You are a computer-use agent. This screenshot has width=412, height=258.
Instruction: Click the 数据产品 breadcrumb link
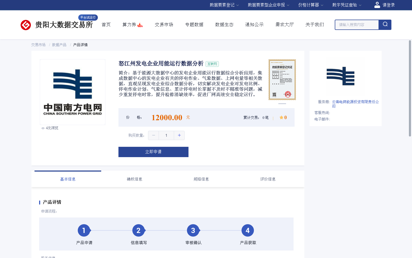[59, 45]
